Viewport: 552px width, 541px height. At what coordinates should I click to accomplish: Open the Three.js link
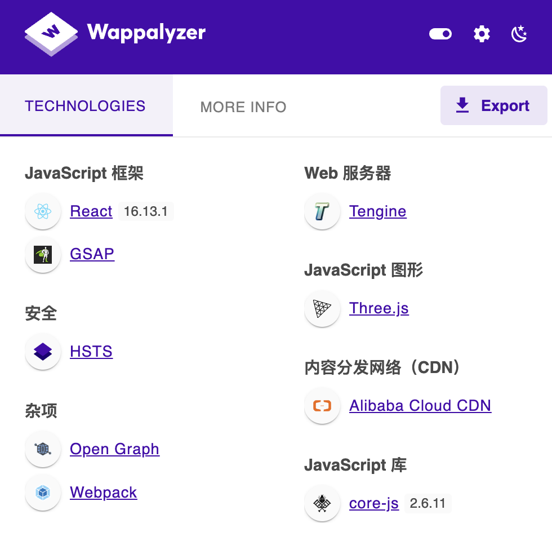click(x=379, y=309)
